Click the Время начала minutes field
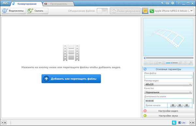196x126 pixels. pos(180,105)
